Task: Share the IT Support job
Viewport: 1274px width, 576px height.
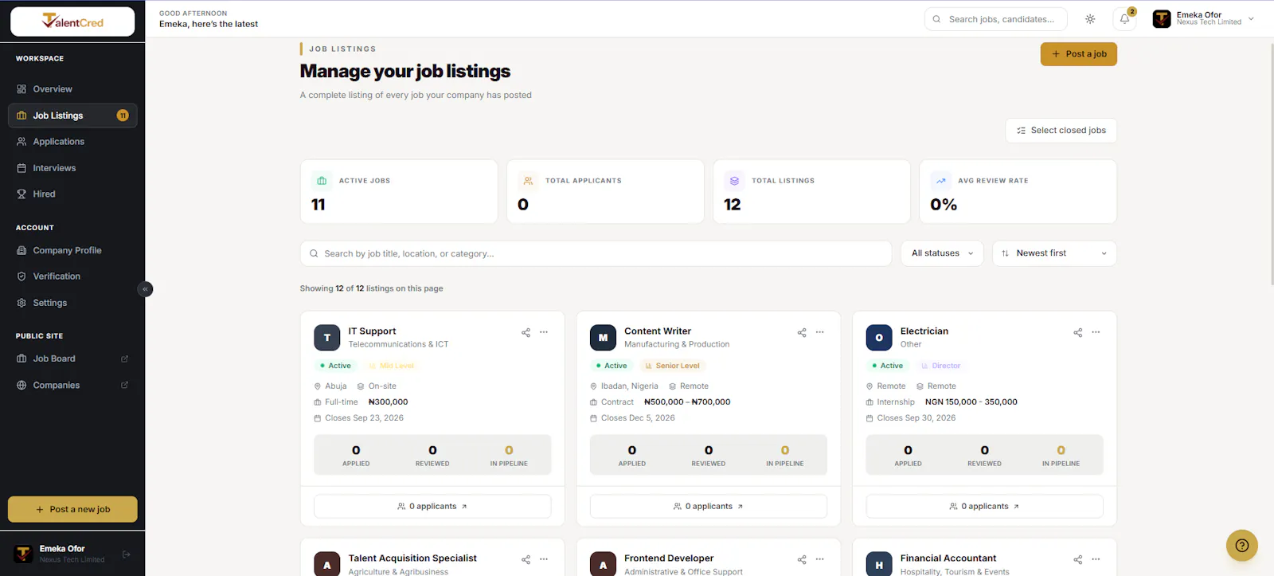Action: point(526,332)
